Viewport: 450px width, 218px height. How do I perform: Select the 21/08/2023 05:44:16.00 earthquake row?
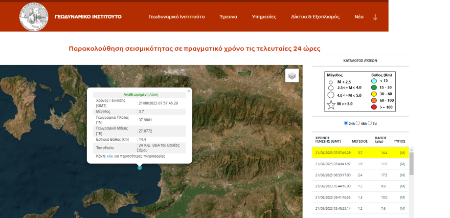360,186
